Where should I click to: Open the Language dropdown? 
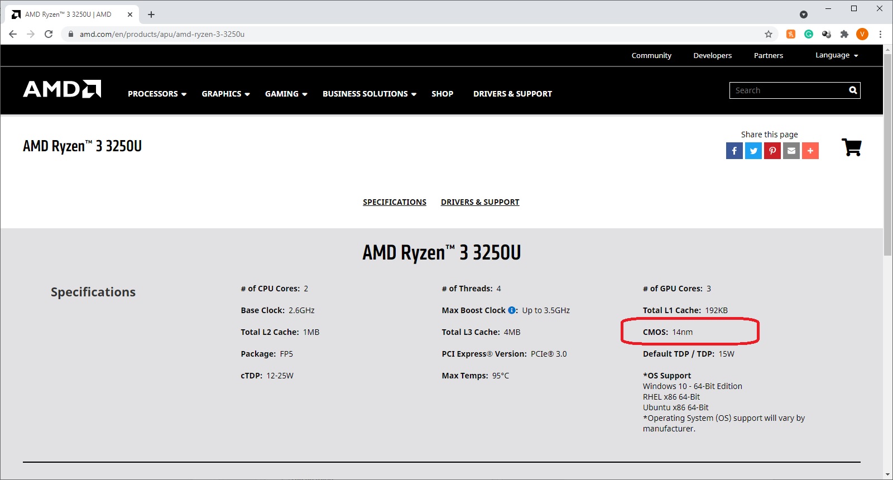click(x=837, y=55)
